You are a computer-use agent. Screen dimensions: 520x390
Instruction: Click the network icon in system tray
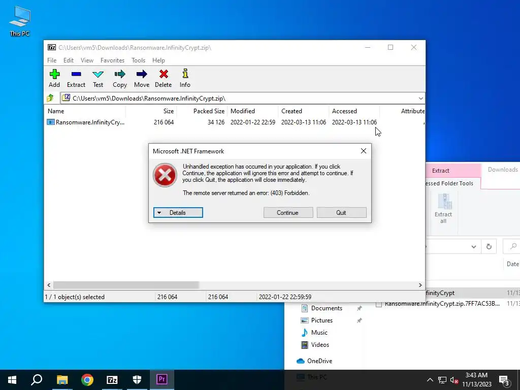pyautogui.click(x=442, y=380)
